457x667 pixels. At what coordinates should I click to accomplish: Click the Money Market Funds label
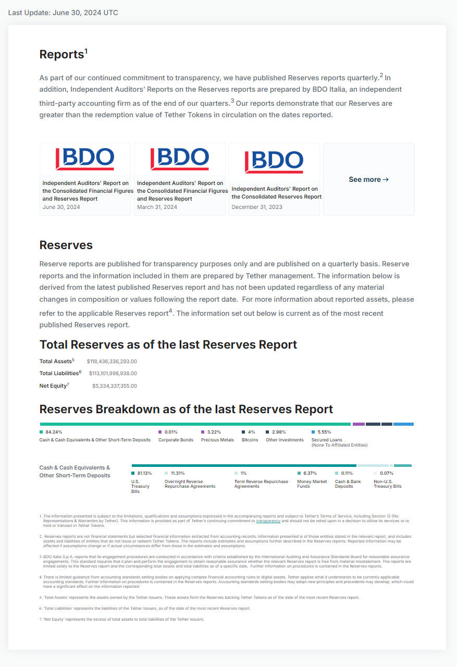click(312, 484)
